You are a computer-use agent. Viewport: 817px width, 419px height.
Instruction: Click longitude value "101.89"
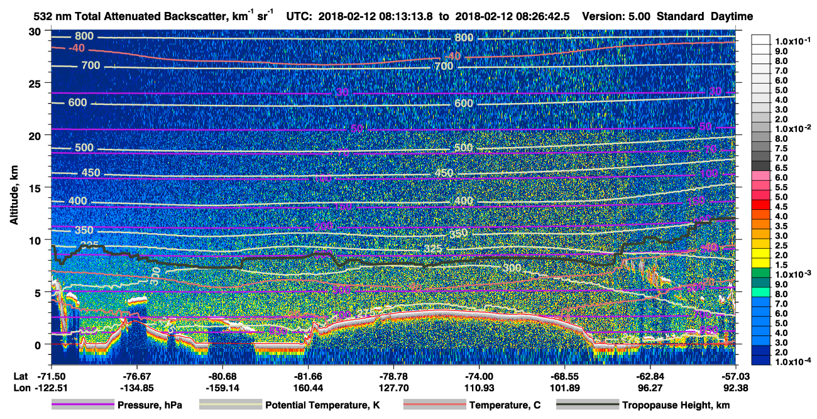pyautogui.click(x=564, y=388)
